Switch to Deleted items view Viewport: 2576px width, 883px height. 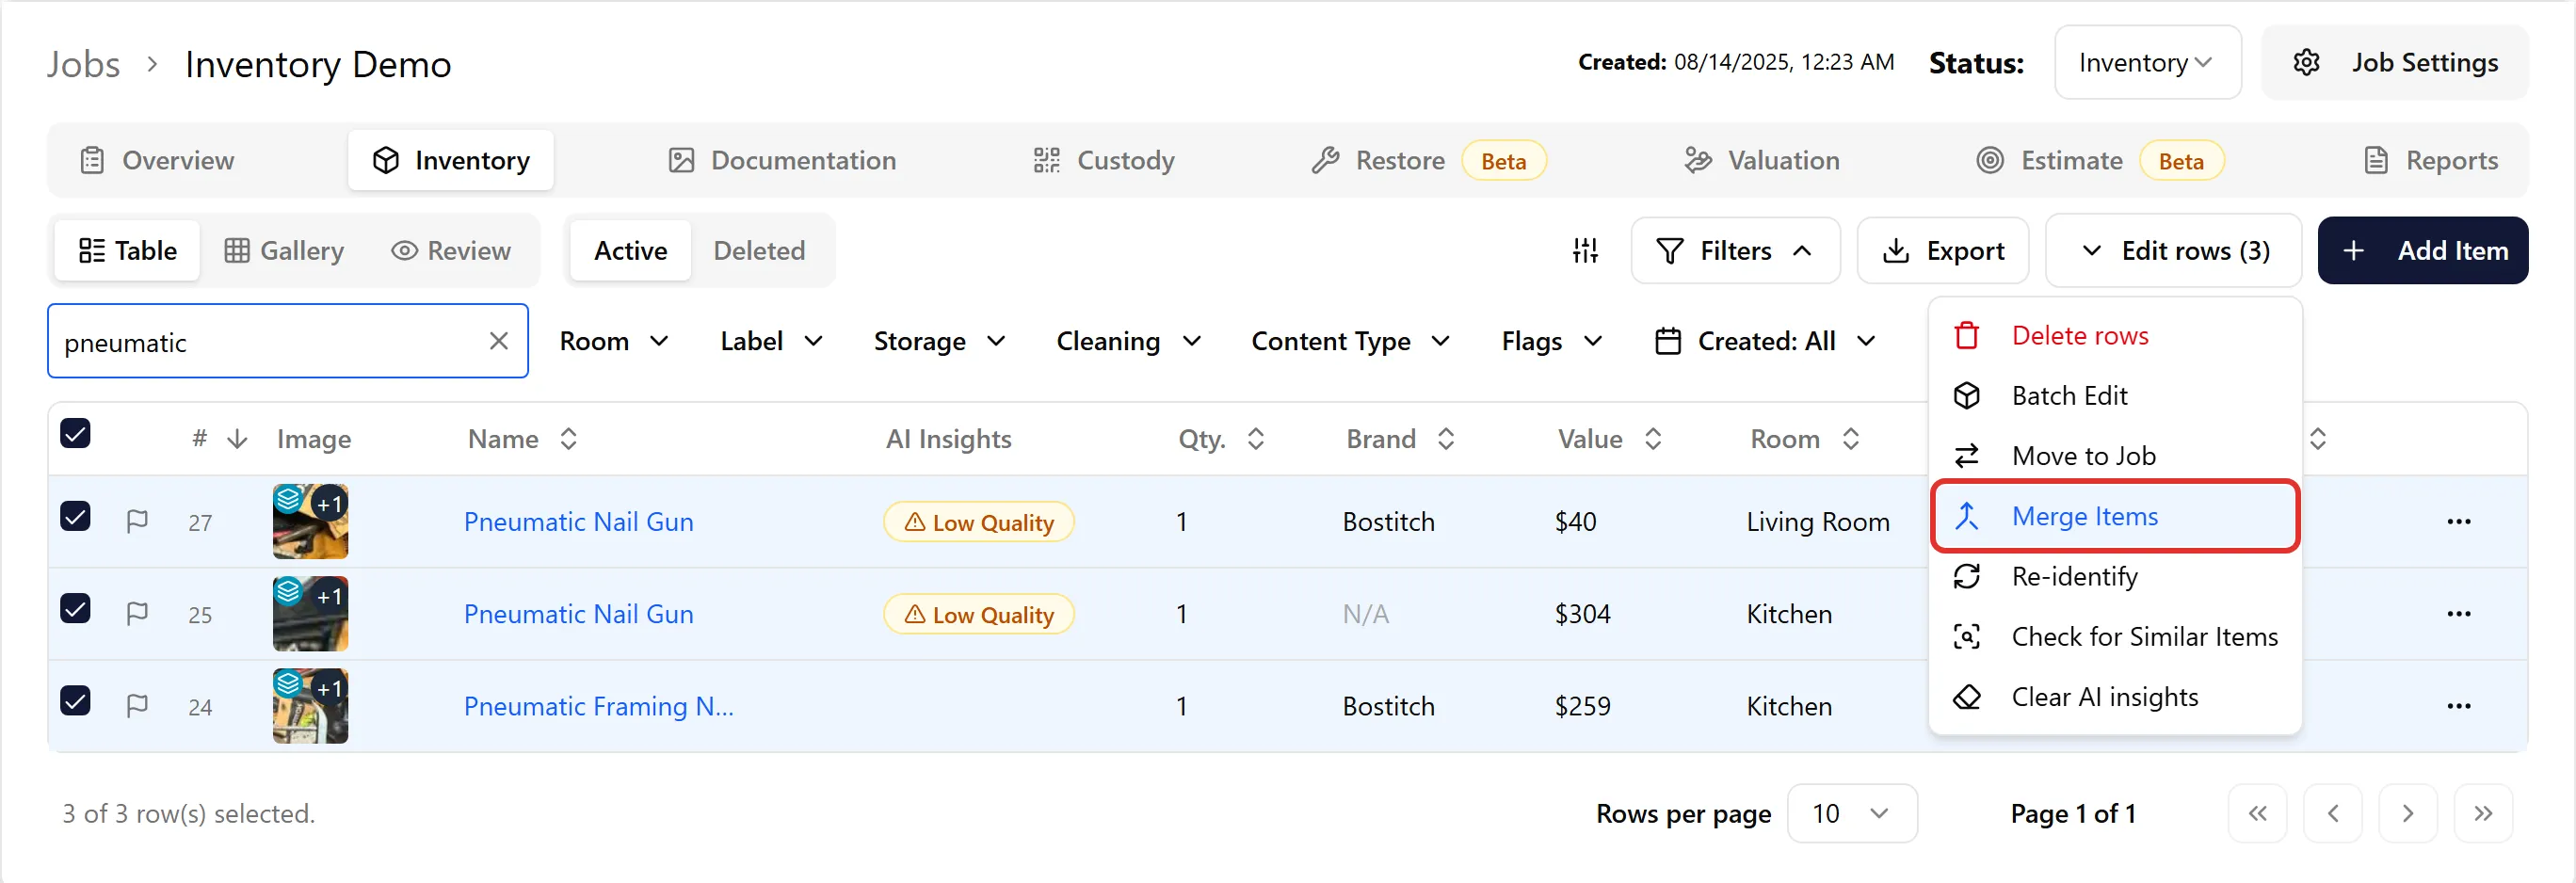coord(759,251)
